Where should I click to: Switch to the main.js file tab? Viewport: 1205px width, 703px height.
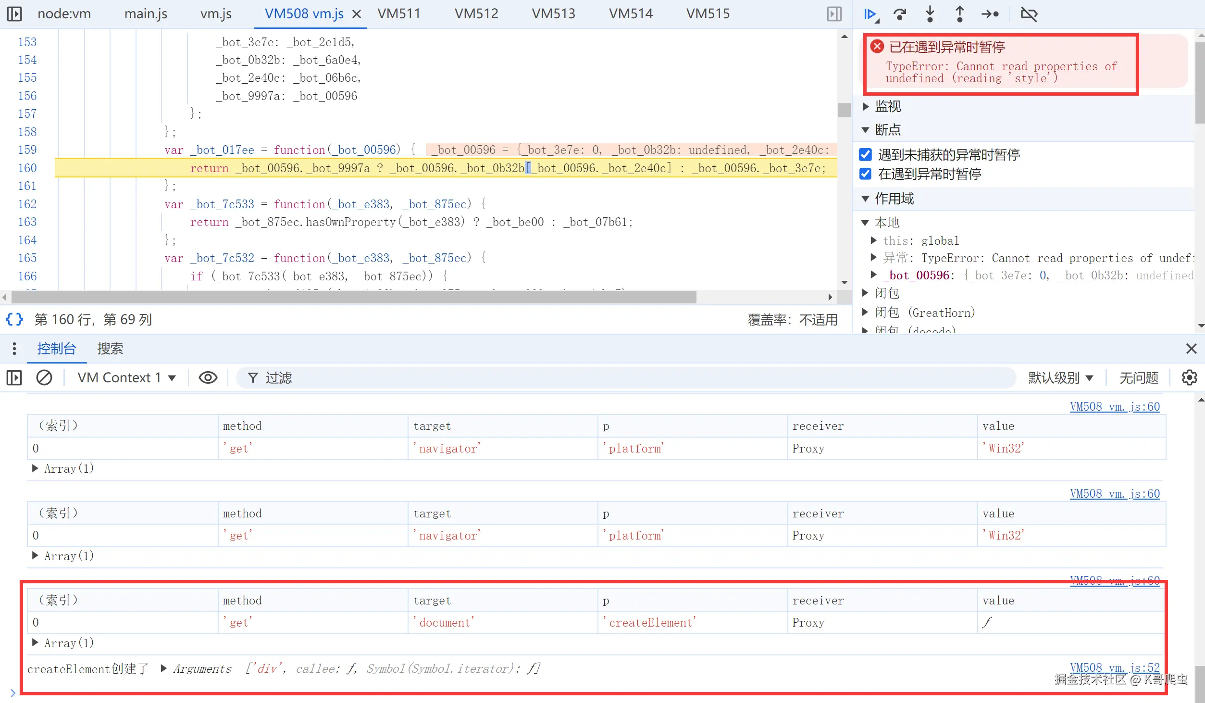(x=146, y=14)
